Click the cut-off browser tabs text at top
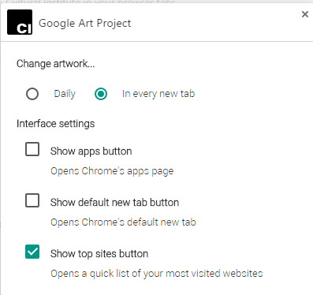 (x=88, y=2)
